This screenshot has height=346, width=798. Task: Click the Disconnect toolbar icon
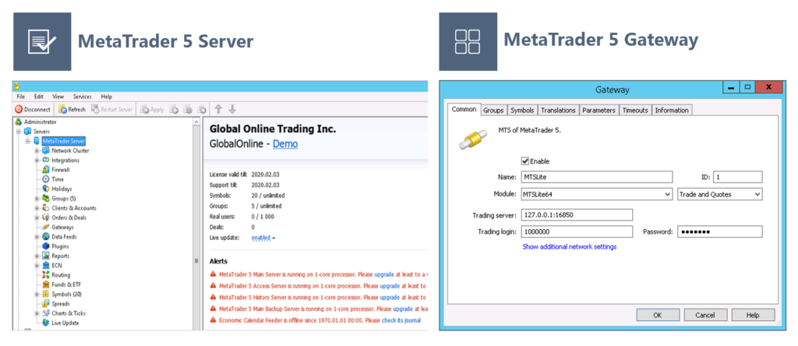(19, 109)
